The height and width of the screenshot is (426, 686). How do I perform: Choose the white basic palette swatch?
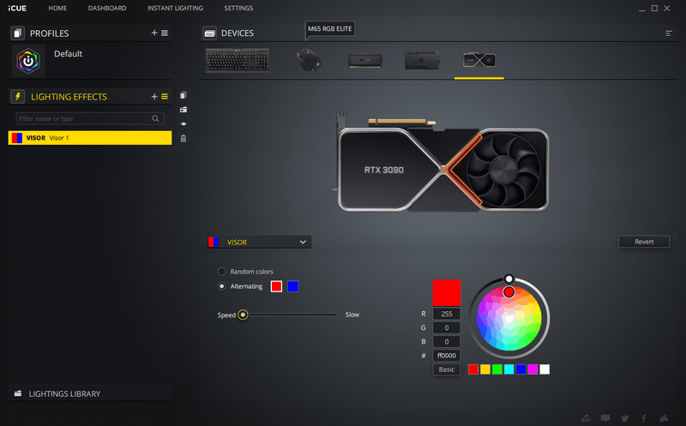[545, 369]
